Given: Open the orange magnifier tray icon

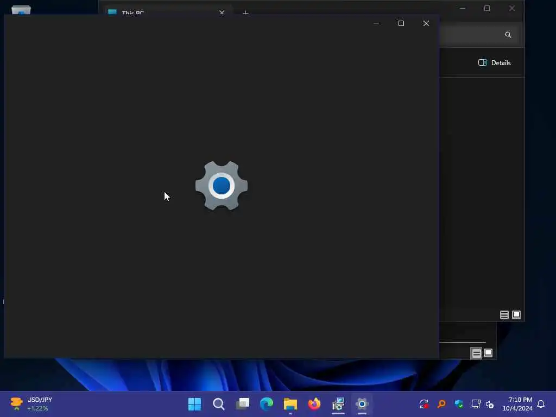Looking at the screenshot, I should coord(441,404).
